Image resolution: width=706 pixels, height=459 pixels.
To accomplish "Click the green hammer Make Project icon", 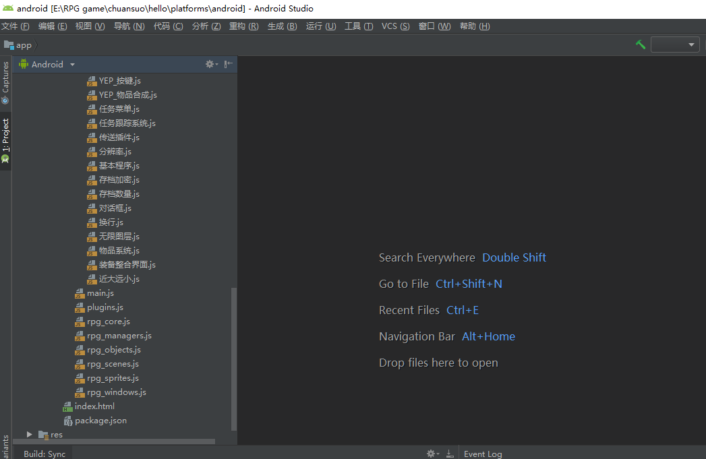I will coord(641,44).
